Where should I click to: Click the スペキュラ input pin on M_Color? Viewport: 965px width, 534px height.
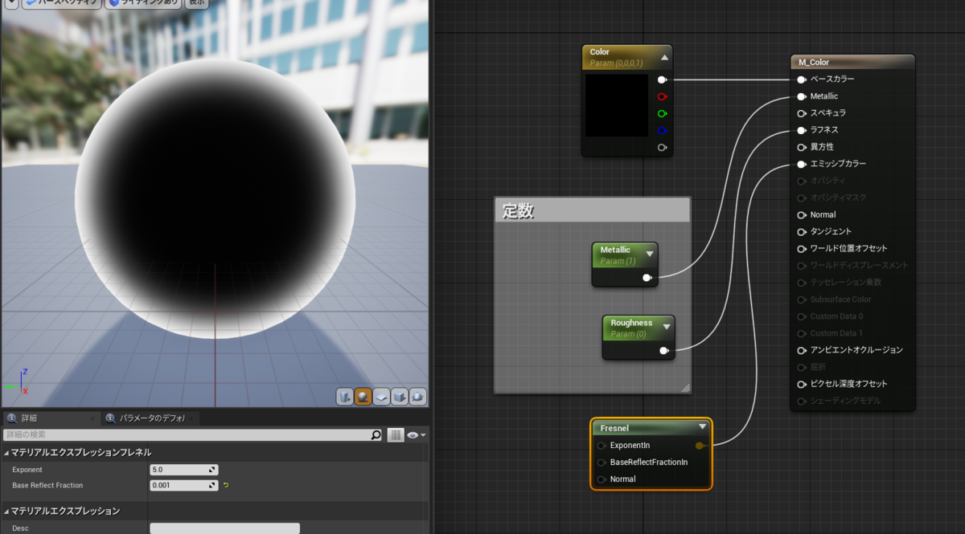[x=802, y=113]
